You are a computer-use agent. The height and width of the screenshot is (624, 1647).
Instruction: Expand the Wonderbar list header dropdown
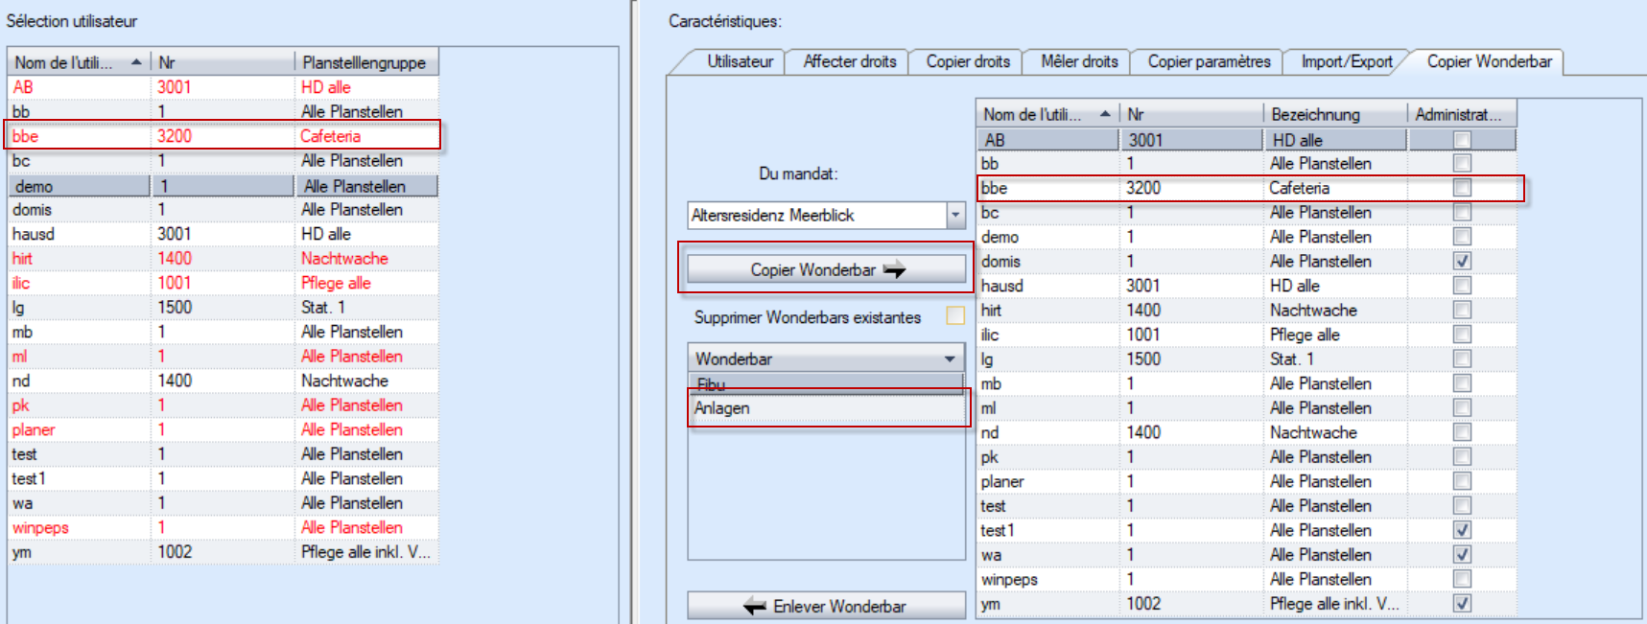[x=950, y=359]
